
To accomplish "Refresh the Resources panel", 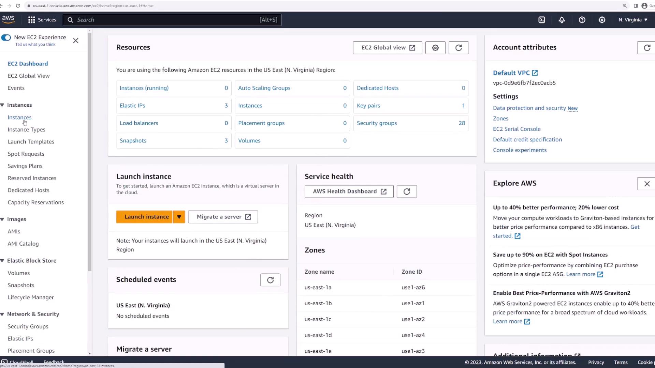I will click(x=458, y=48).
